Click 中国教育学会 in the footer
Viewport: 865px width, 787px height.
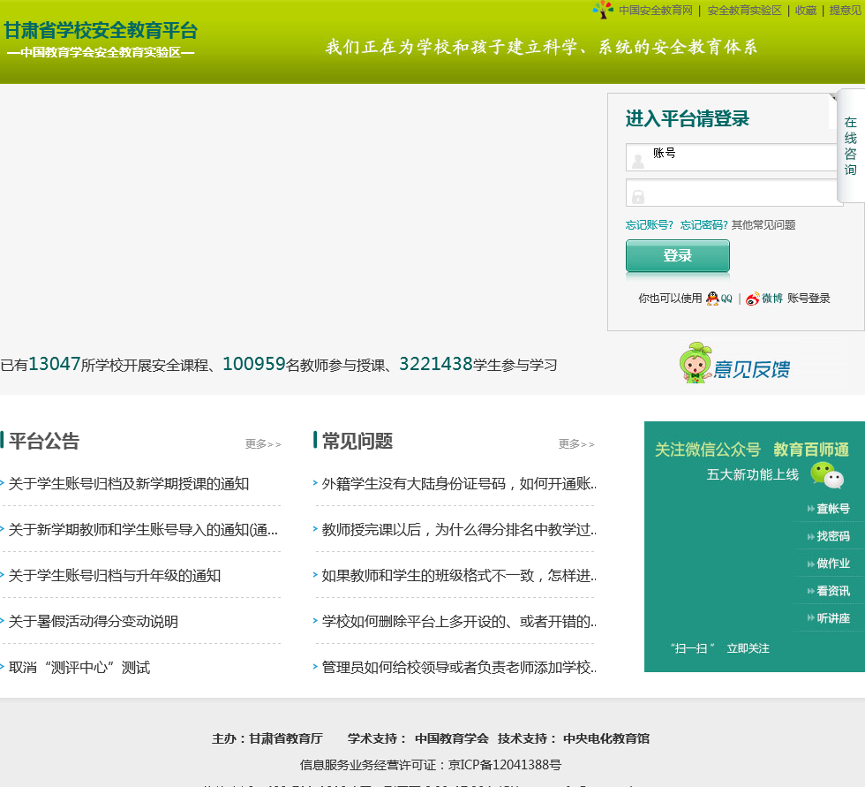point(452,738)
